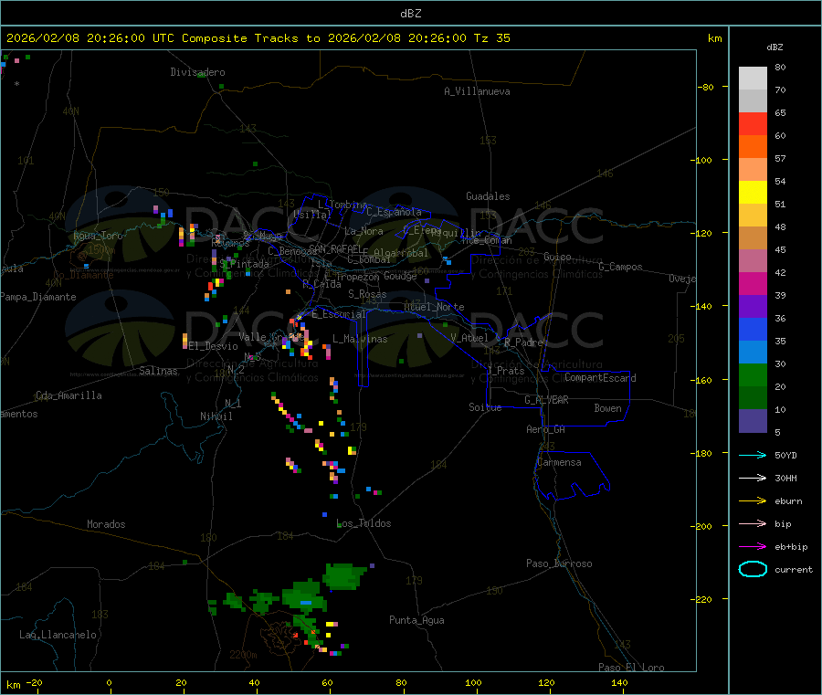Pick the light blue 30–35 dBZ swatch
This screenshot has height=695, width=822.
coord(753,353)
